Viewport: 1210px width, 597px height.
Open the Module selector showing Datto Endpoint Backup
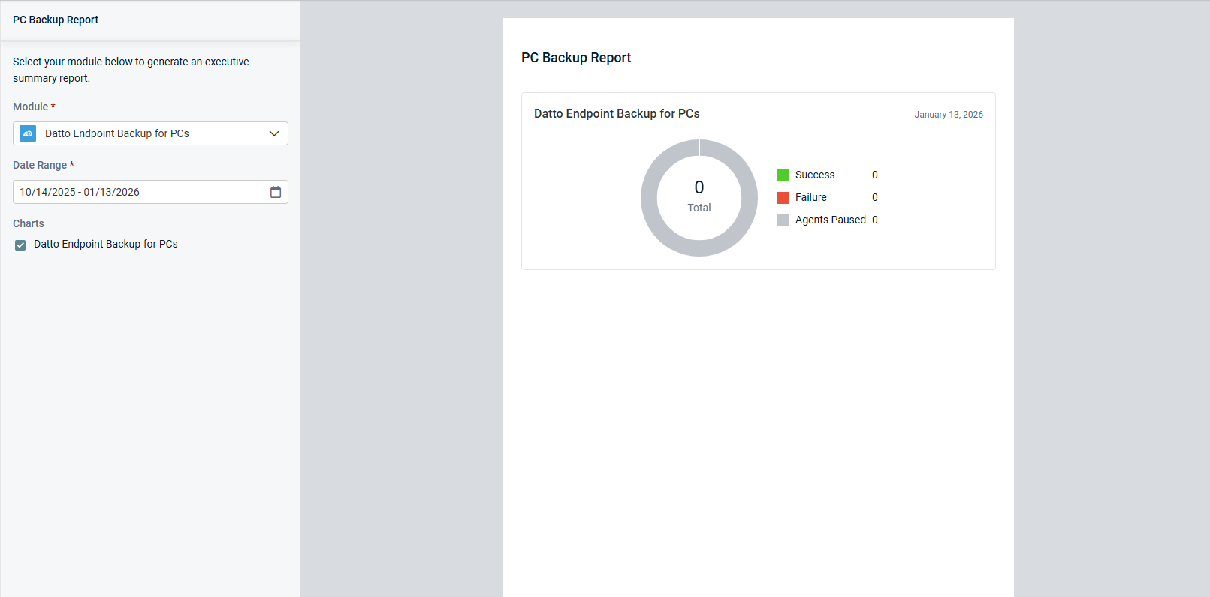click(150, 133)
